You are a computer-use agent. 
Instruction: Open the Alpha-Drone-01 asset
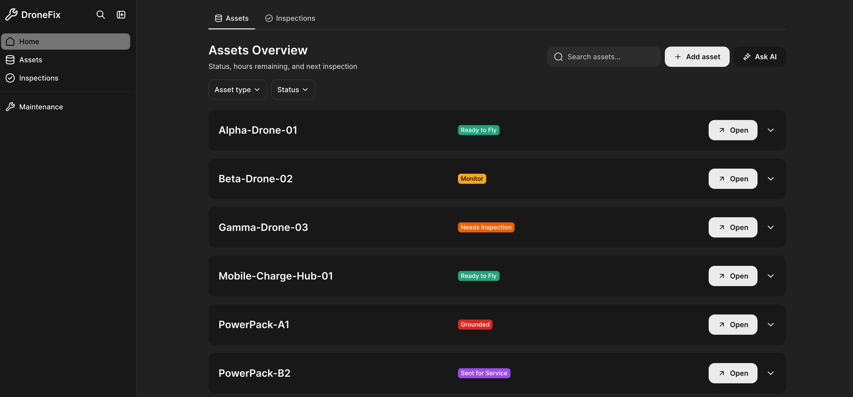[x=733, y=130]
